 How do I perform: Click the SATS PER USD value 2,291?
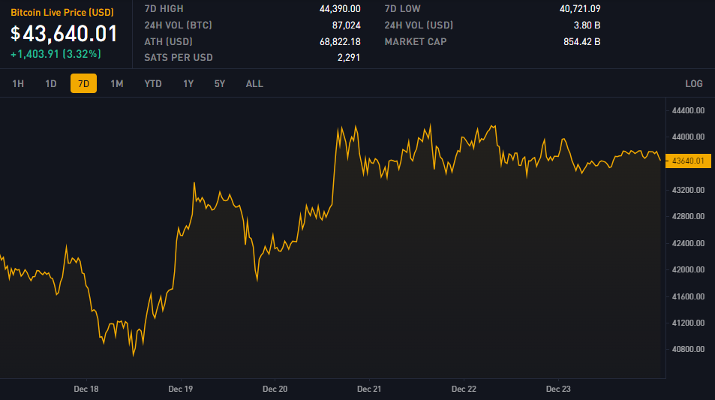coord(349,58)
